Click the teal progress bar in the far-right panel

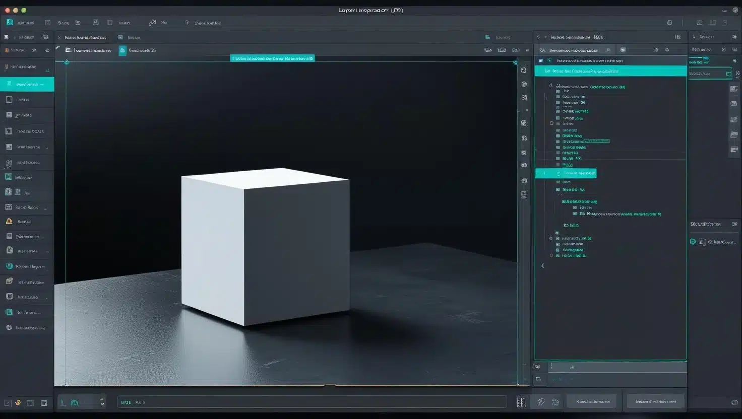point(699,59)
